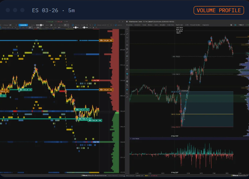Open the dropdown right after the top-row slider

tap(53, 25)
